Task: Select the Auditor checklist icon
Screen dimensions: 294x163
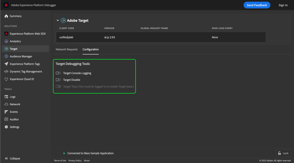Action: click(6, 120)
